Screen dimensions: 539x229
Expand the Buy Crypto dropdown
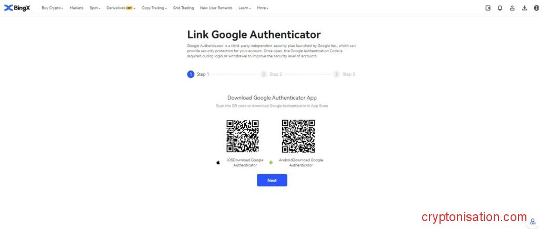[x=52, y=8]
